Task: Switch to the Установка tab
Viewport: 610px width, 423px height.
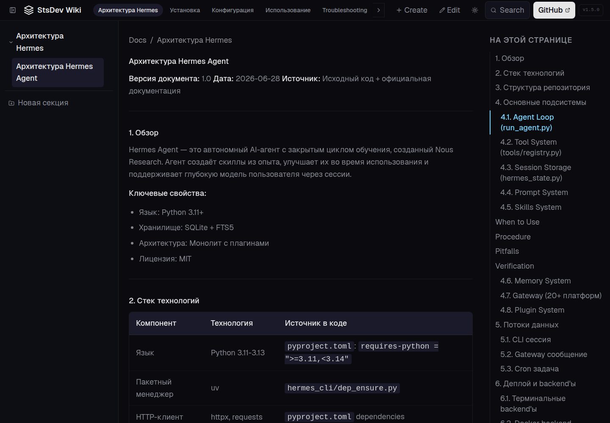Action: point(185,10)
